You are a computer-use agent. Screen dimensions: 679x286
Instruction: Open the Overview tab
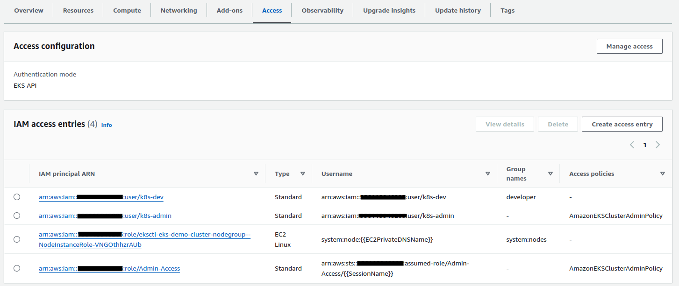(x=29, y=10)
